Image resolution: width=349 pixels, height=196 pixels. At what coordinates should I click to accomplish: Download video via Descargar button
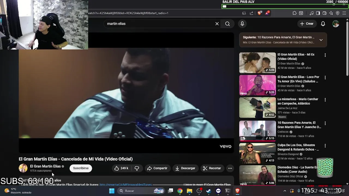[185, 168]
